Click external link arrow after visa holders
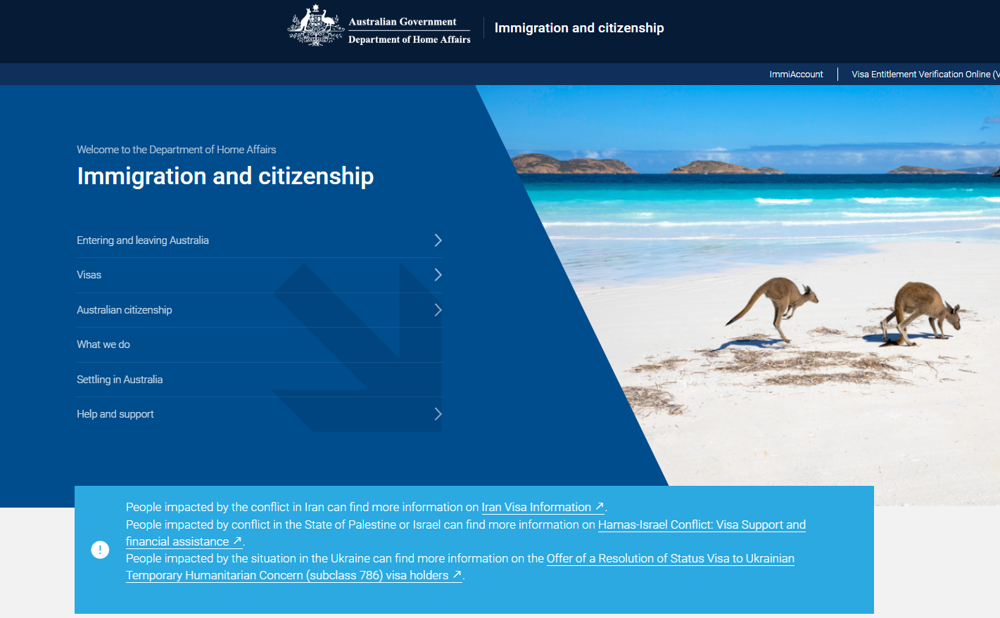Image resolution: width=1000 pixels, height=618 pixels. tap(457, 575)
